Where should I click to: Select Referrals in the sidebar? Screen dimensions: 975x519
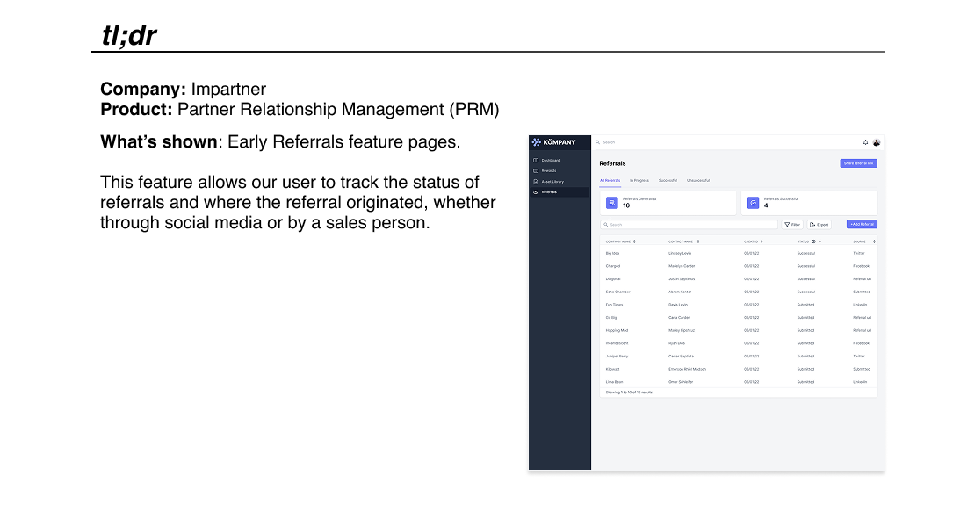coord(549,192)
